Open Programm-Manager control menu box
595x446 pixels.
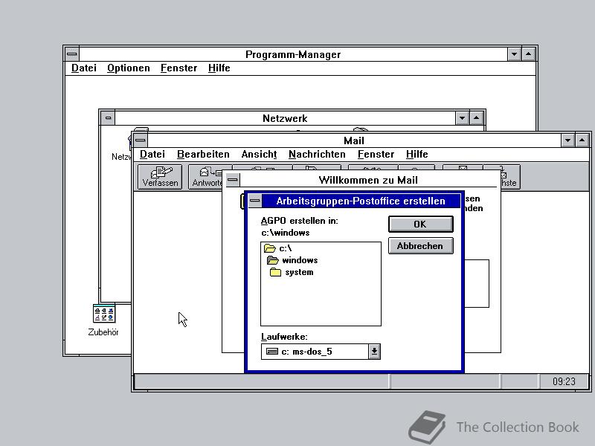[x=72, y=54]
